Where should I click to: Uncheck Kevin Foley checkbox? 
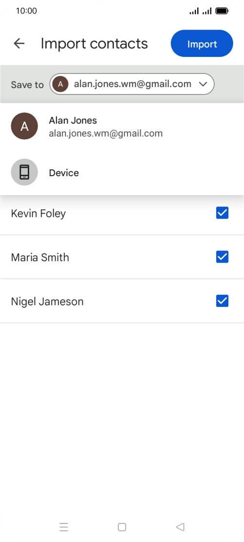tap(222, 213)
